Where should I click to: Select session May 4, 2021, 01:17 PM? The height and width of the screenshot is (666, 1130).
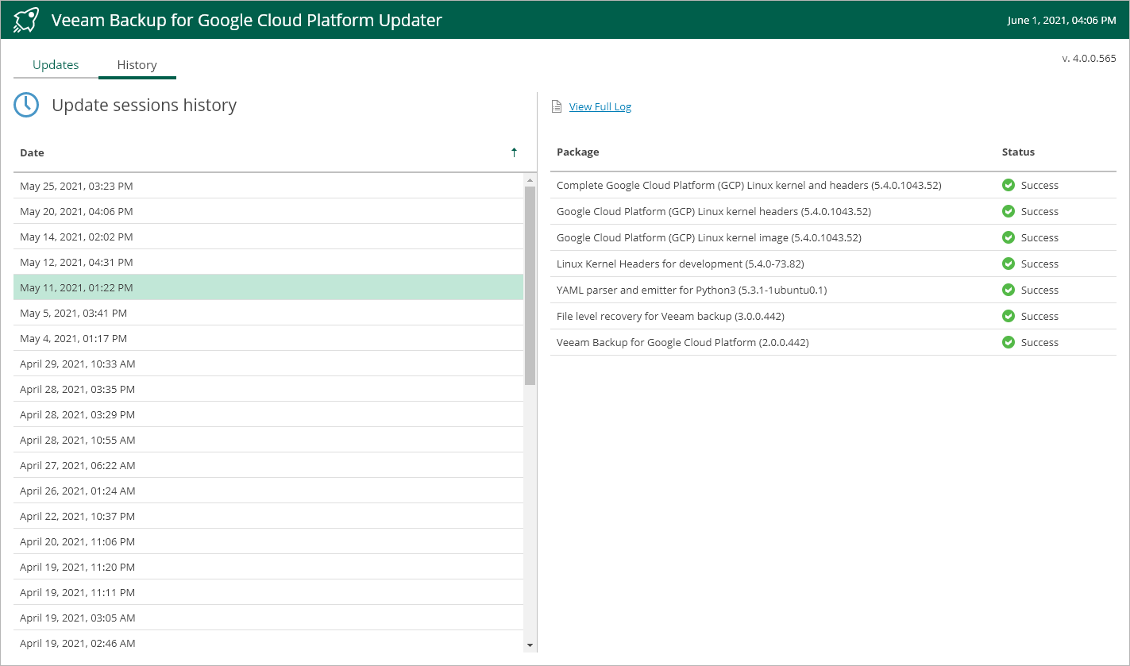pos(268,338)
